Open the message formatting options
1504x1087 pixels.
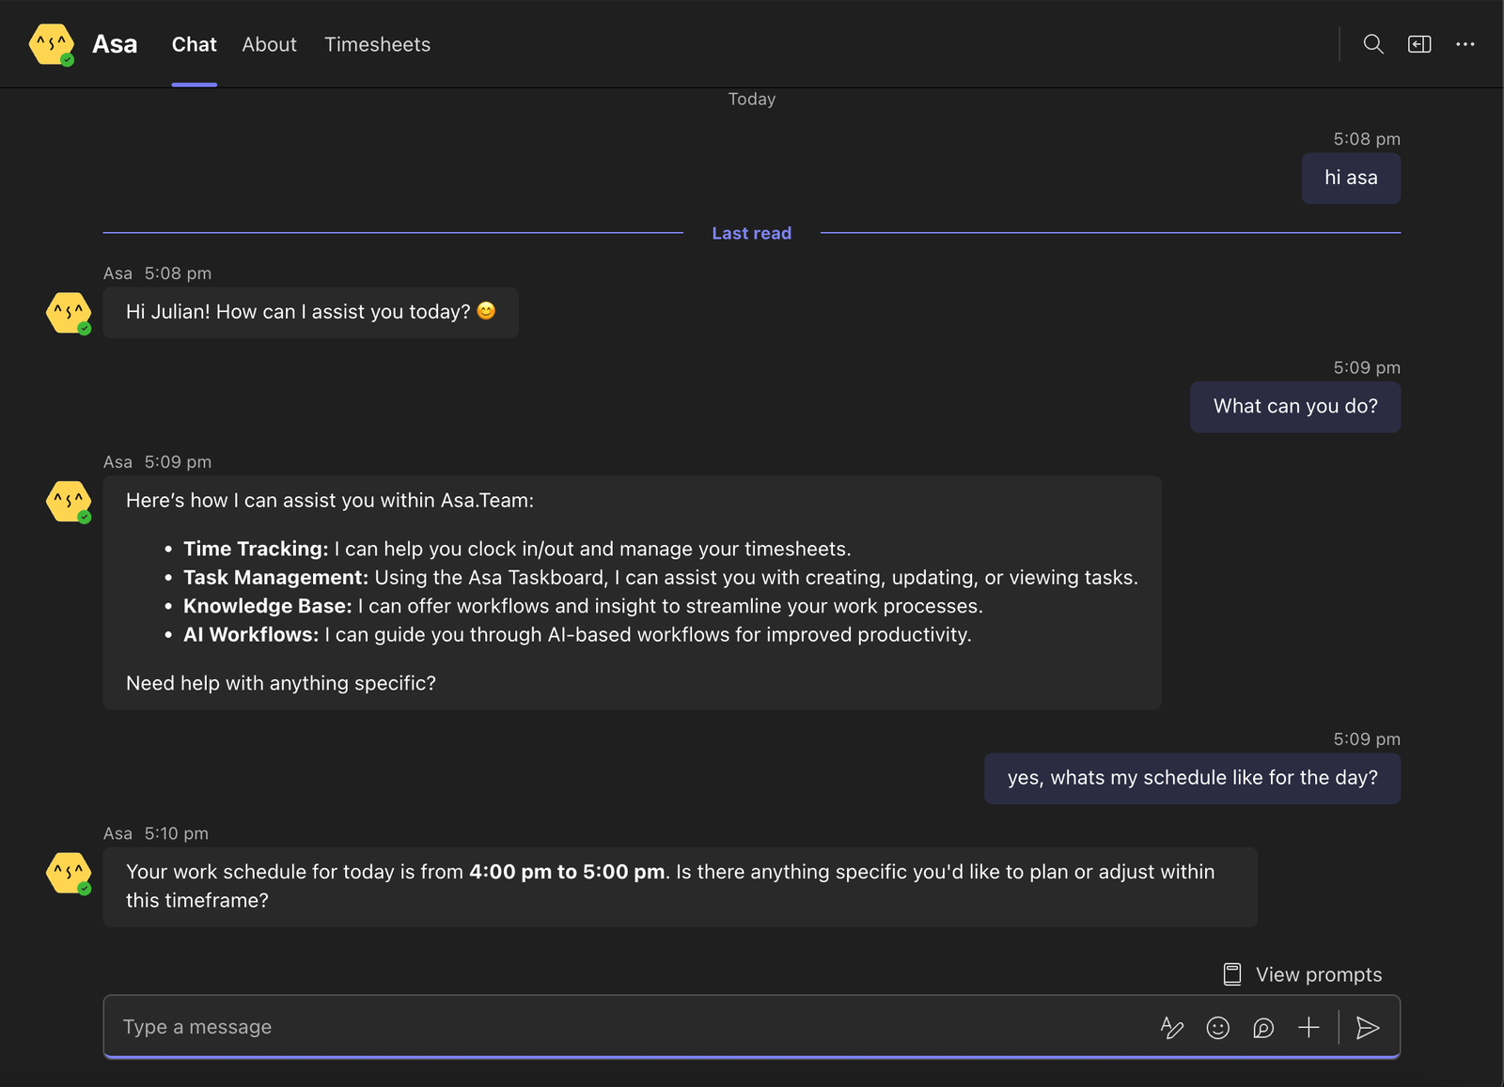(1171, 1027)
